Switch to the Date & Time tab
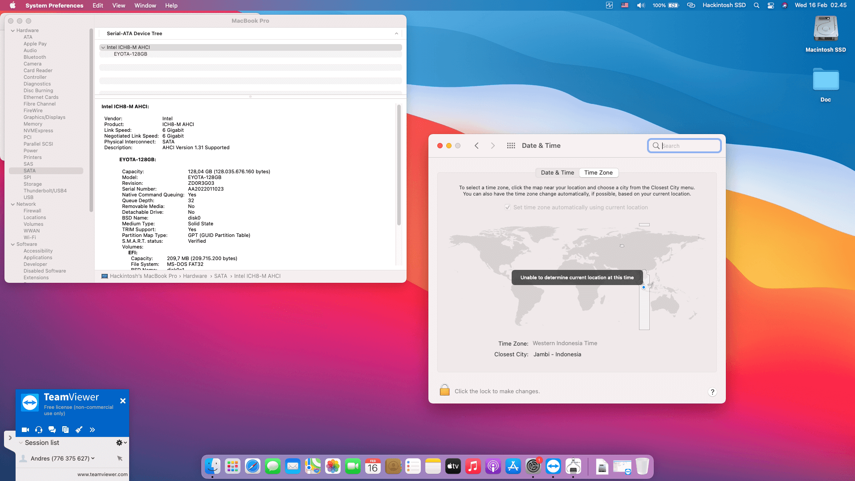 558,173
